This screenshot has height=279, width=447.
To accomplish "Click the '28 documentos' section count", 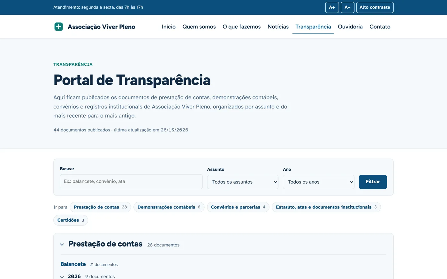I will [x=163, y=245].
